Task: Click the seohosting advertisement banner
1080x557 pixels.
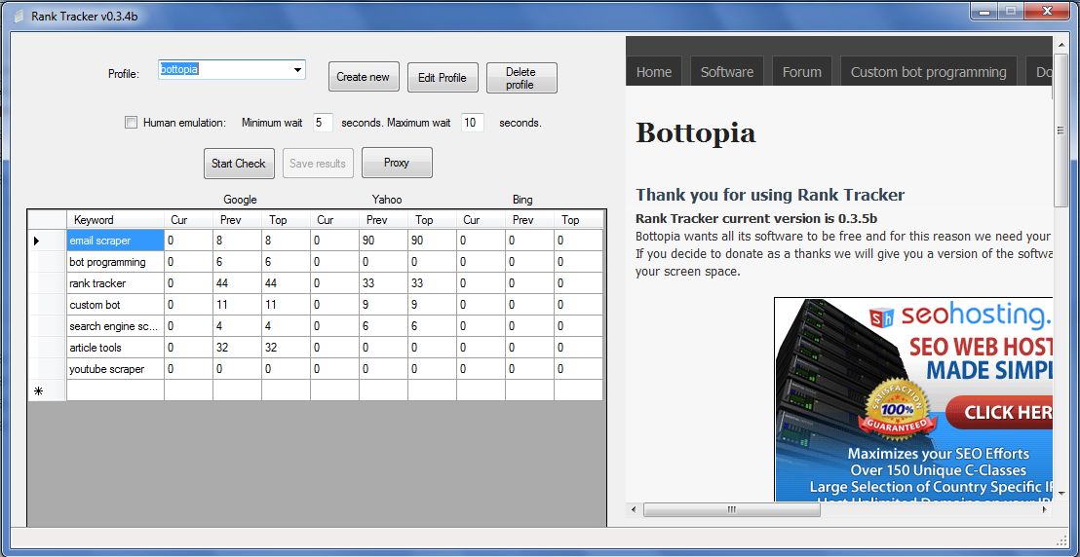Action: 913,399
